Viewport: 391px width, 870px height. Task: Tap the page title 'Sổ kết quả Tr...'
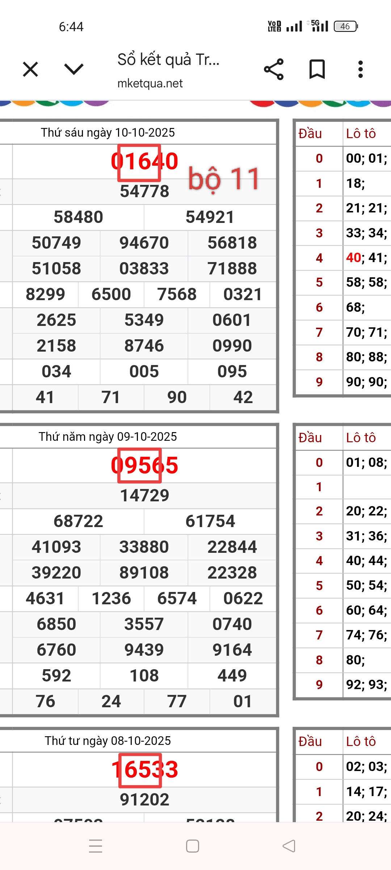tap(168, 59)
